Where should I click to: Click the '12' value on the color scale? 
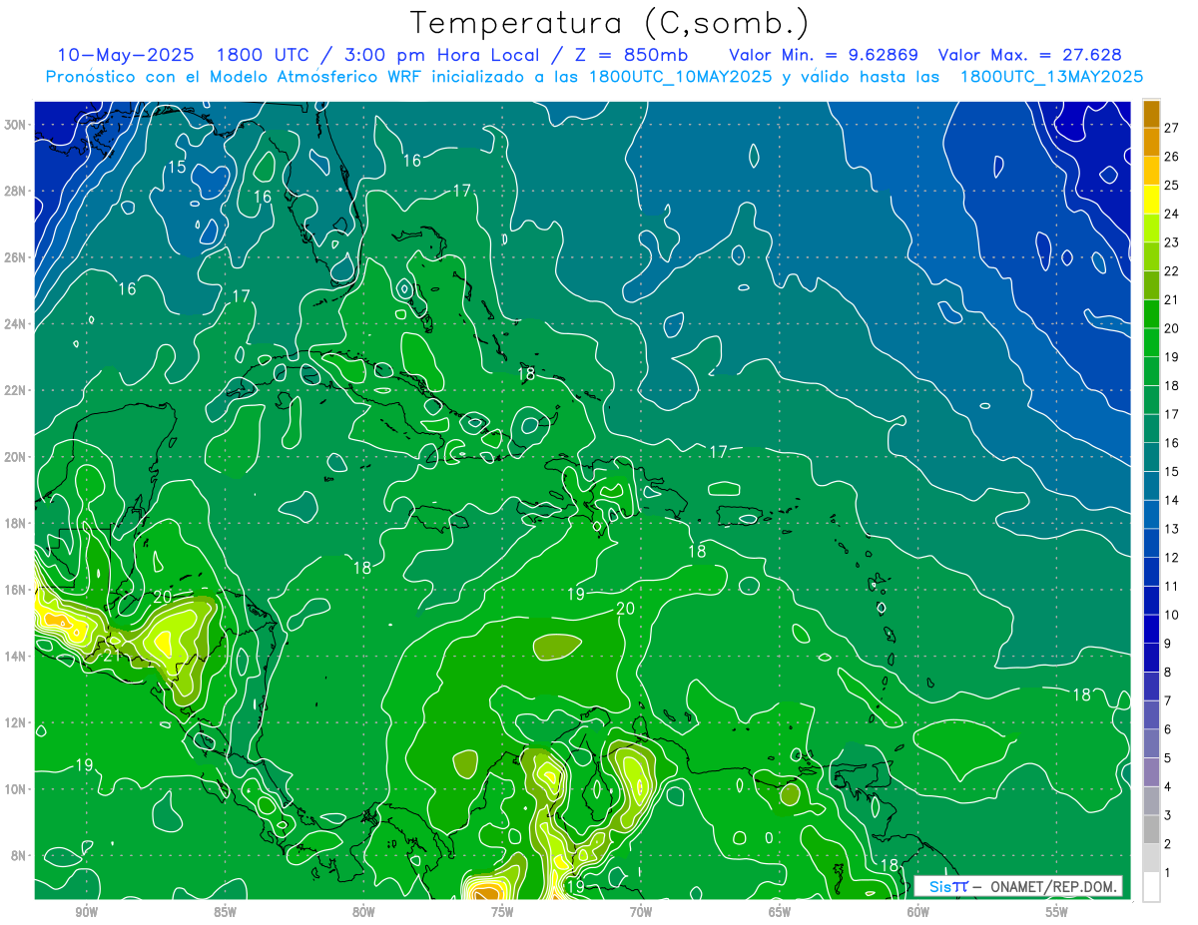(x=1171, y=557)
